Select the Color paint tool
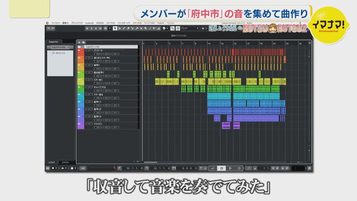357x201 pixels. pos(158,29)
